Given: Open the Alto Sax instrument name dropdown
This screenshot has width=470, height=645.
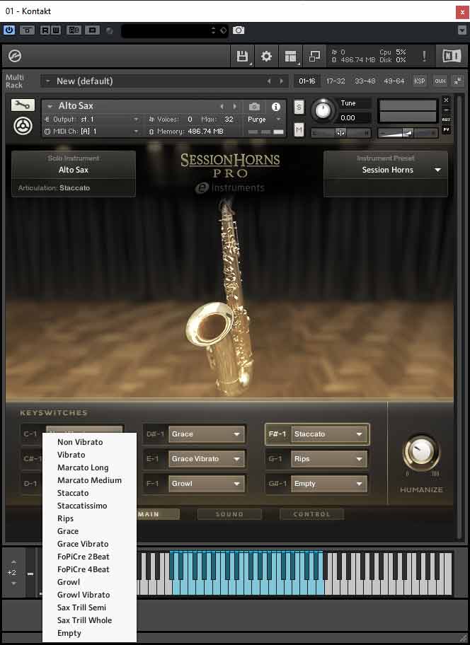Looking at the screenshot, I should [131, 106].
